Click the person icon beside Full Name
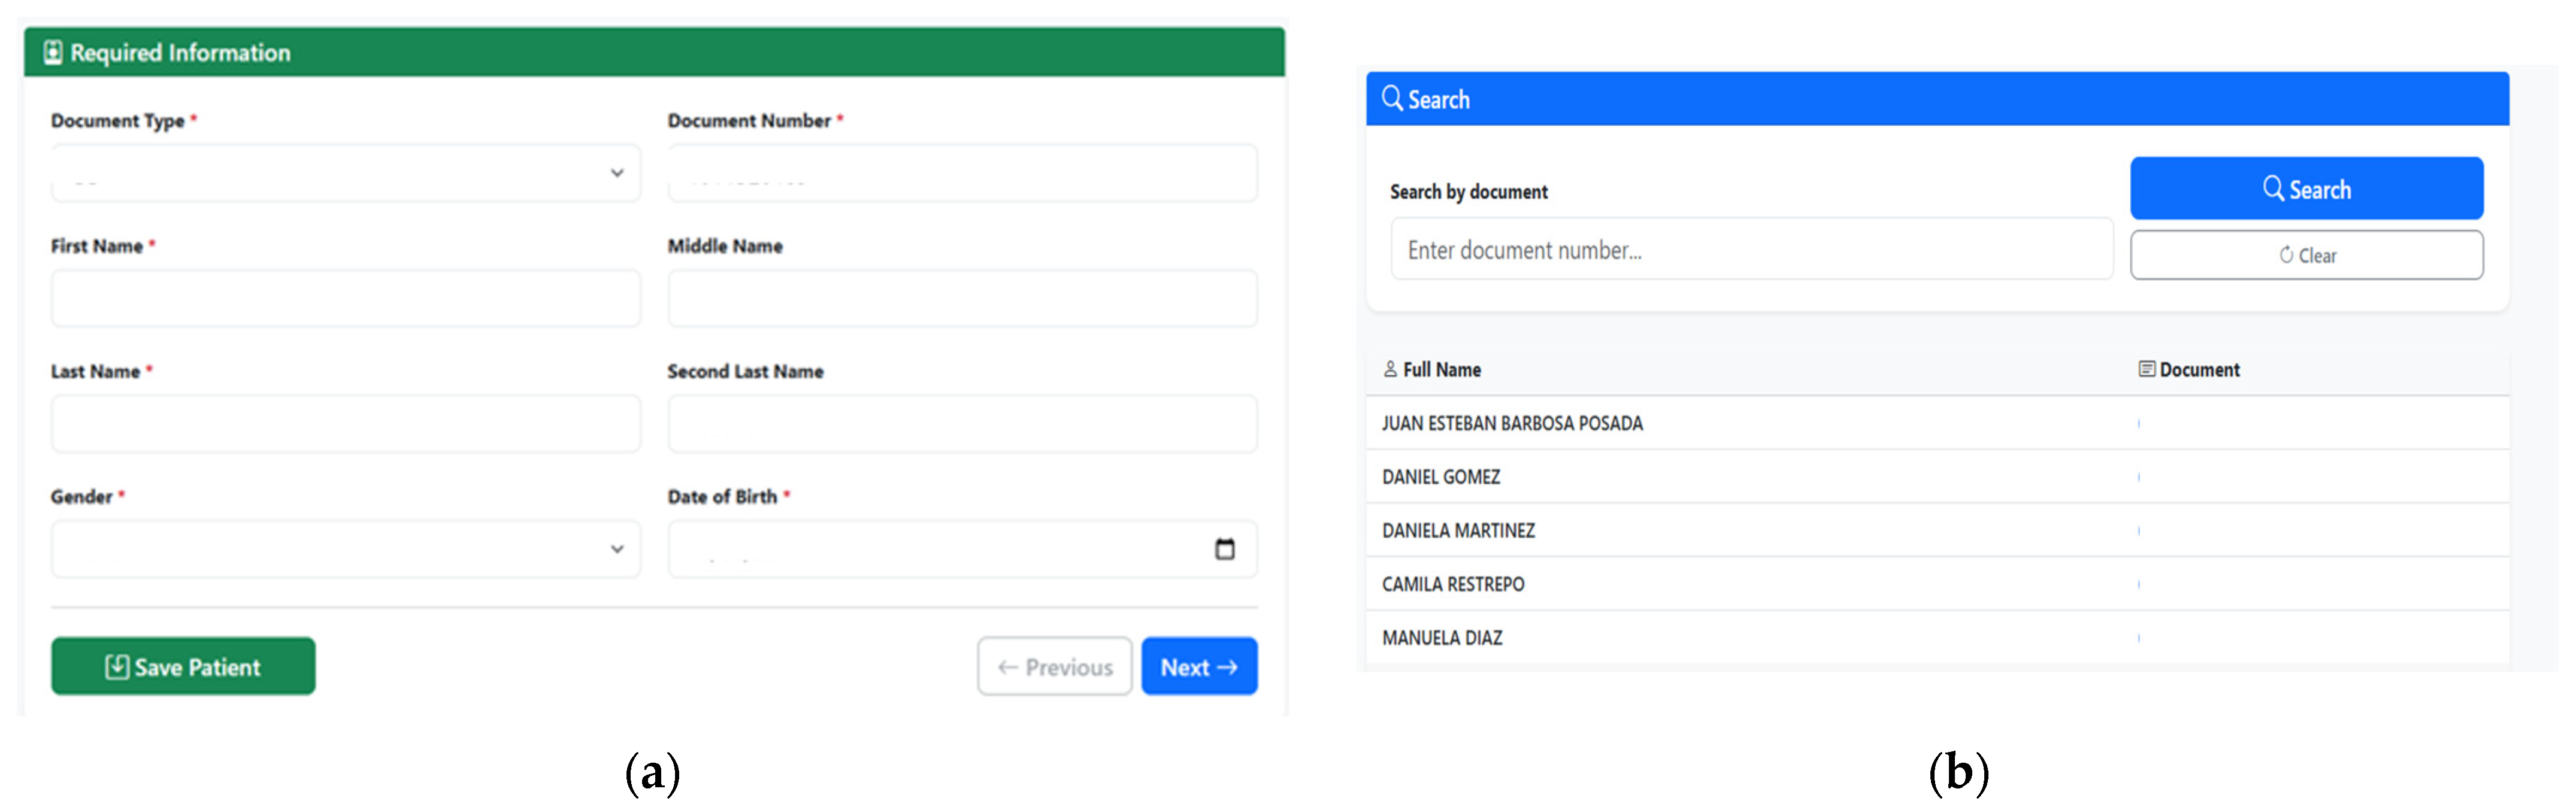 [1390, 370]
